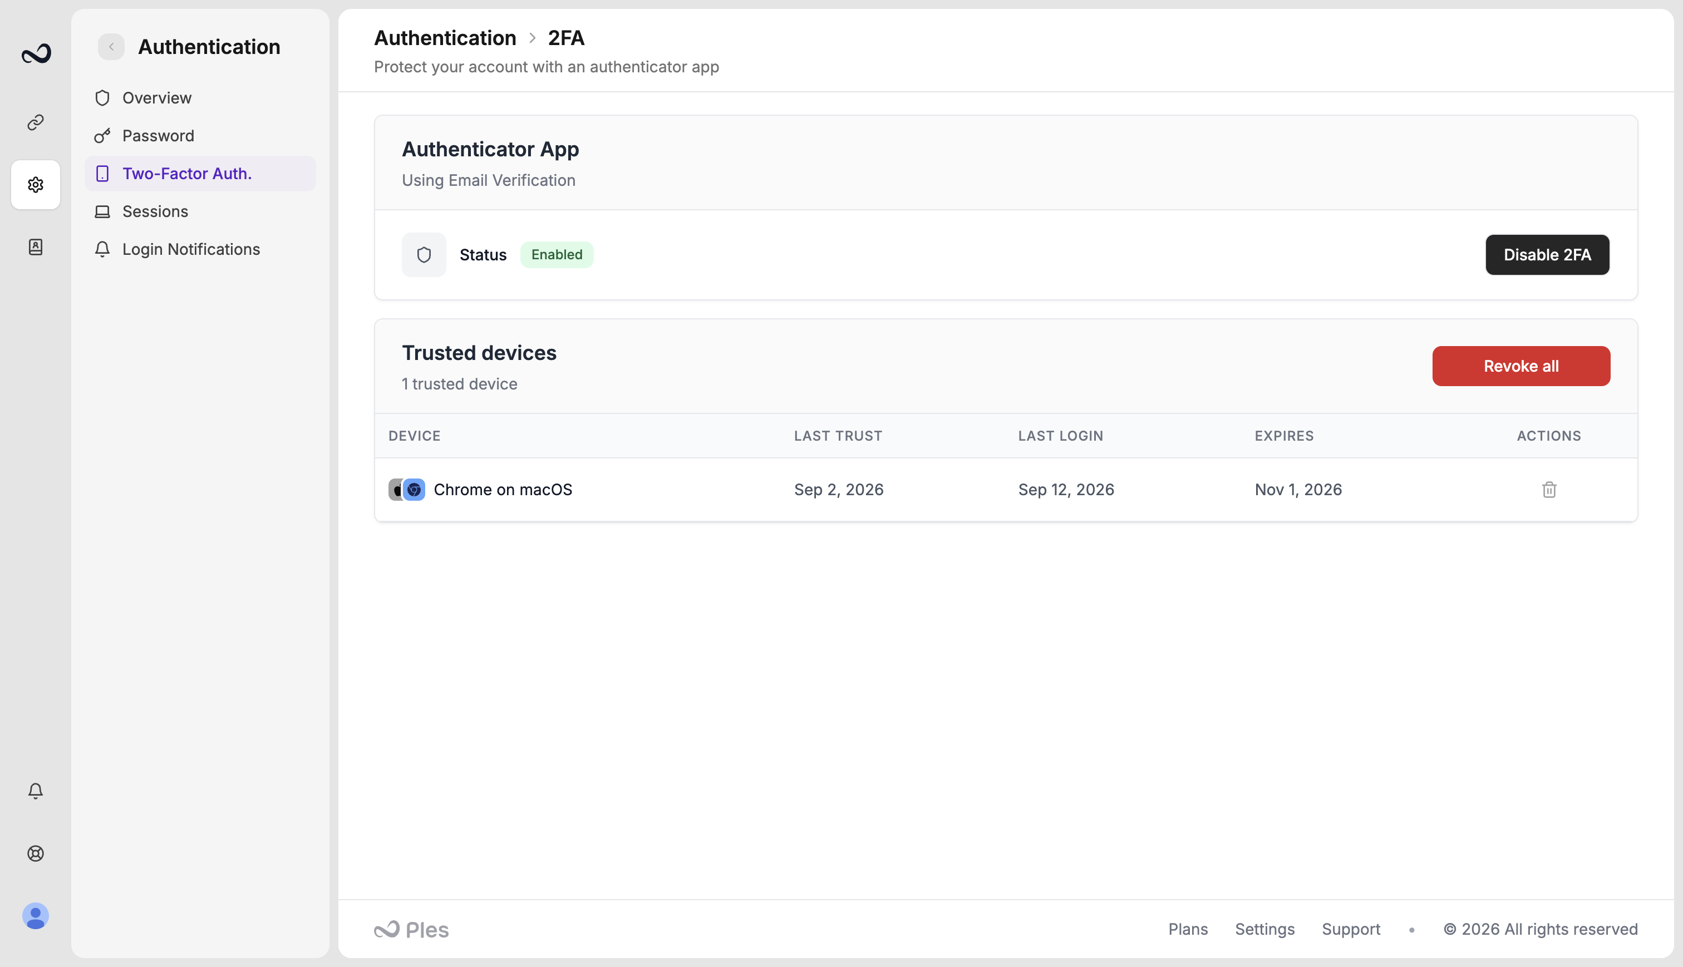The height and width of the screenshot is (967, 1683).
Task: Click the '1 trusted device' subtitle
Action: [x=460, y=384]
